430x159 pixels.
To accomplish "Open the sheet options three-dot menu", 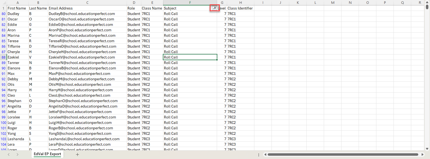I will click(259, 155).
